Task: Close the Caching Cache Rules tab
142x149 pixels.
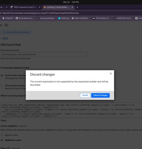Action: 72,7
